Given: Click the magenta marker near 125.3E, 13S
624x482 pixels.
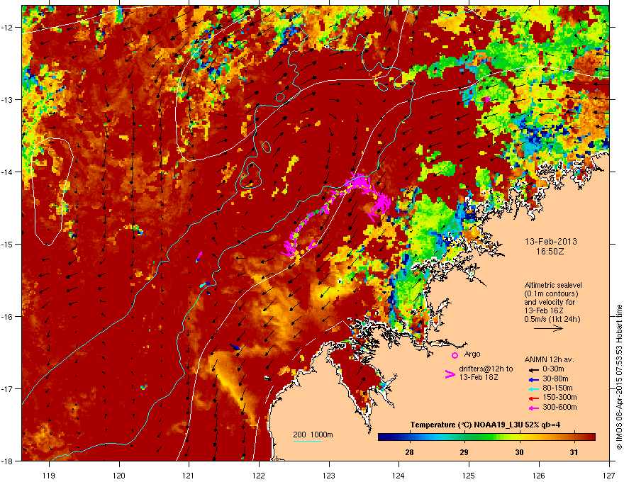Looking at the screenshot, I should coord(487,99).
